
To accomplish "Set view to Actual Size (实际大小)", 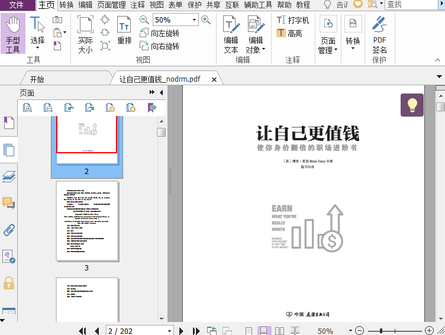I will pos(85,35).
